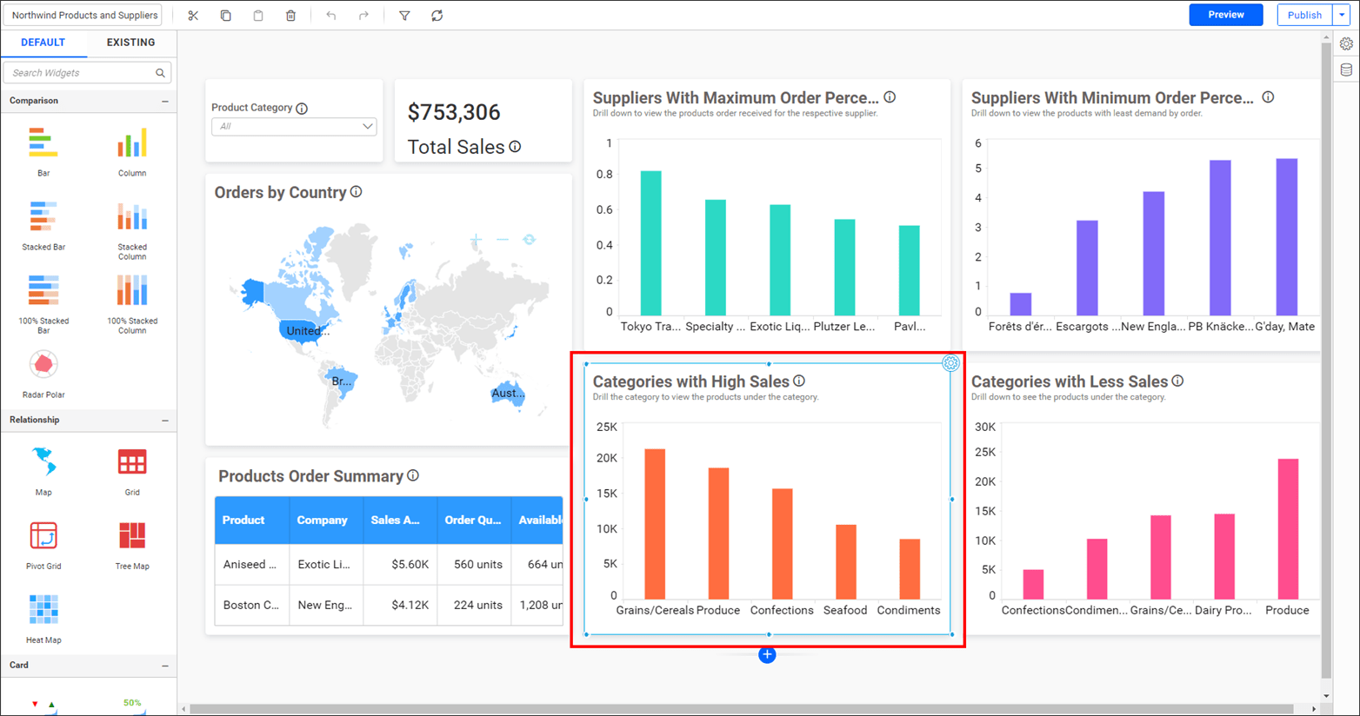Collapse the Relationship widget section
1360x716 pixels.
click(165, 421)
